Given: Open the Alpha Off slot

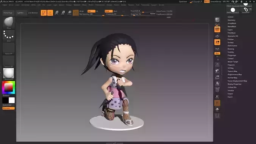Looking at the screenshot, I should tap(9, 49).
